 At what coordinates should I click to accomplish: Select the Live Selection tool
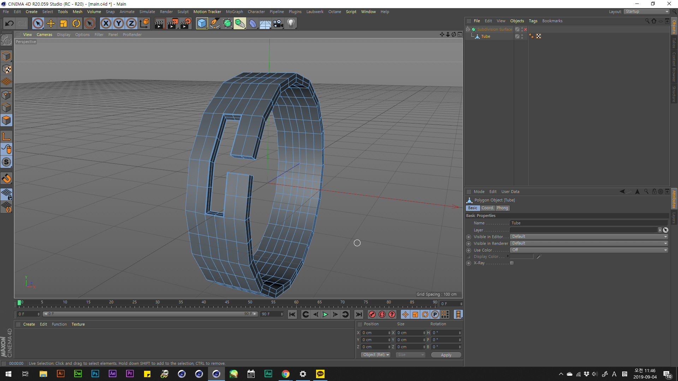[38, 24]
